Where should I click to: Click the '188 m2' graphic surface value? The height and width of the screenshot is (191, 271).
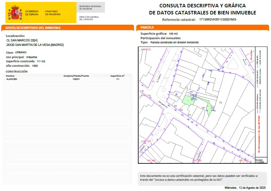[x=174, y=34]
